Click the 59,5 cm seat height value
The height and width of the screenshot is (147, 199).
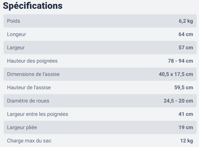click(x=184, y=88)
